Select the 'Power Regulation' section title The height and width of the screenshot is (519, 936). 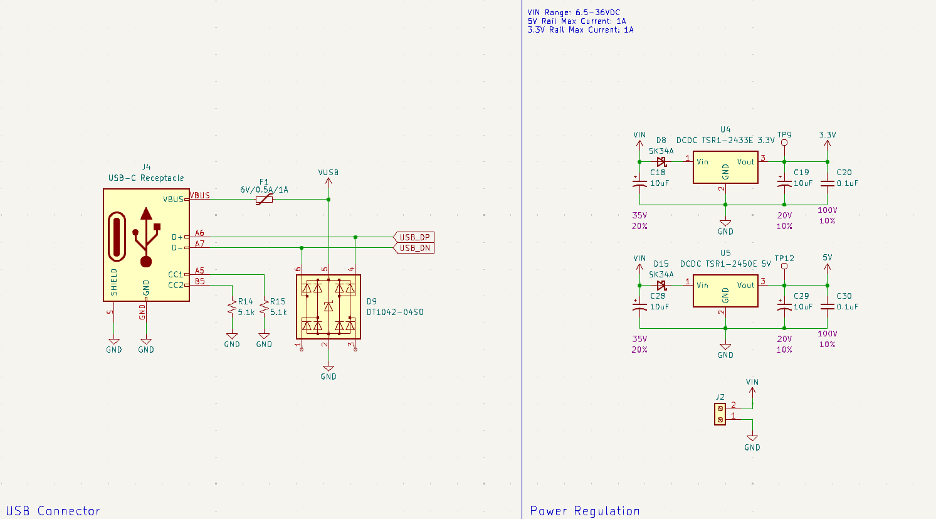tap(585, 511)
